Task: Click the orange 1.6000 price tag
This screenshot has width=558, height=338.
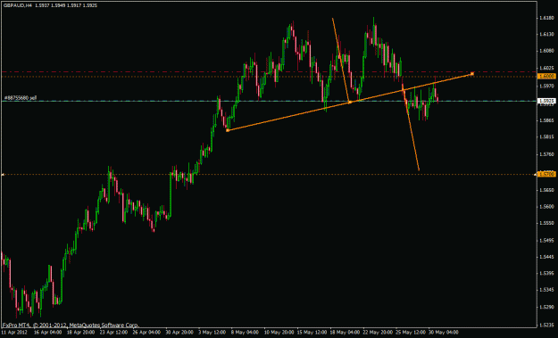Action: (x=547, y=76)
